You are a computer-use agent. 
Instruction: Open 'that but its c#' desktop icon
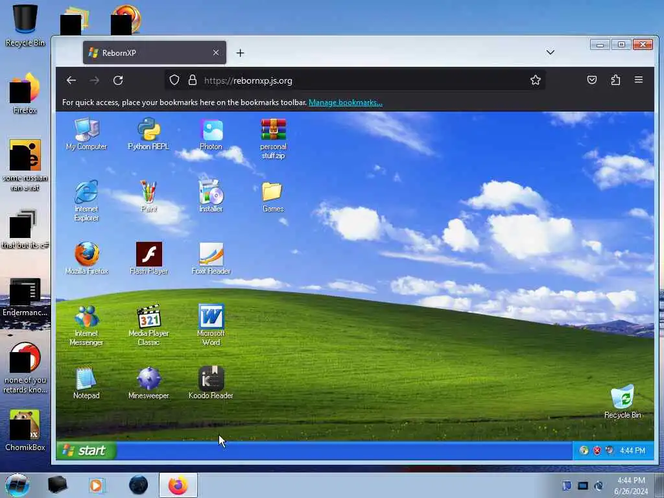(x=25, y=229)
